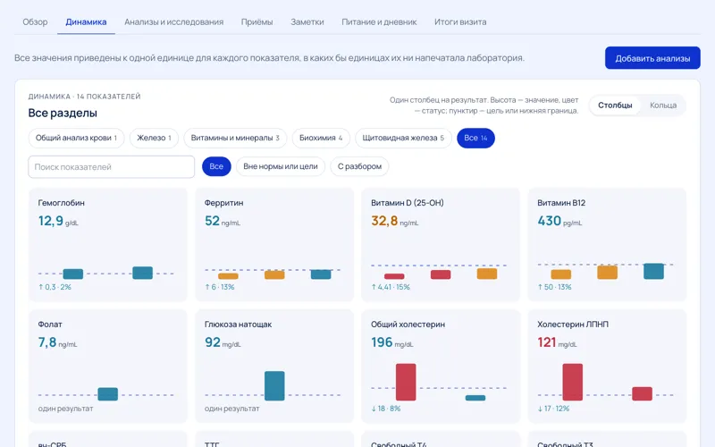The width and height of the screenshot is (715, 447).
Task: Select the Все status filter
Action: (216, 166)
